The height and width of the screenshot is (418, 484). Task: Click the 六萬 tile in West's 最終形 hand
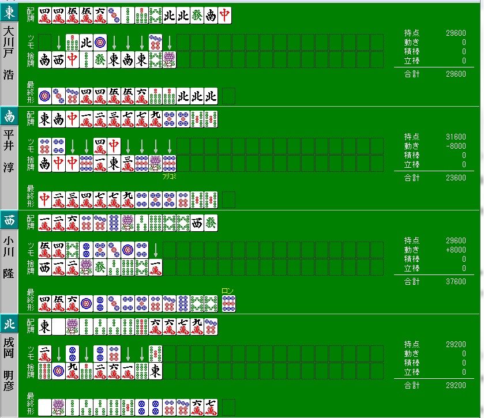(x=72, y=303)
